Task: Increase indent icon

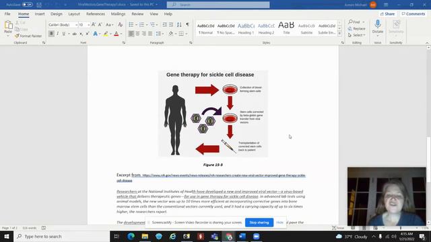Action: click(x=171, y=25)
